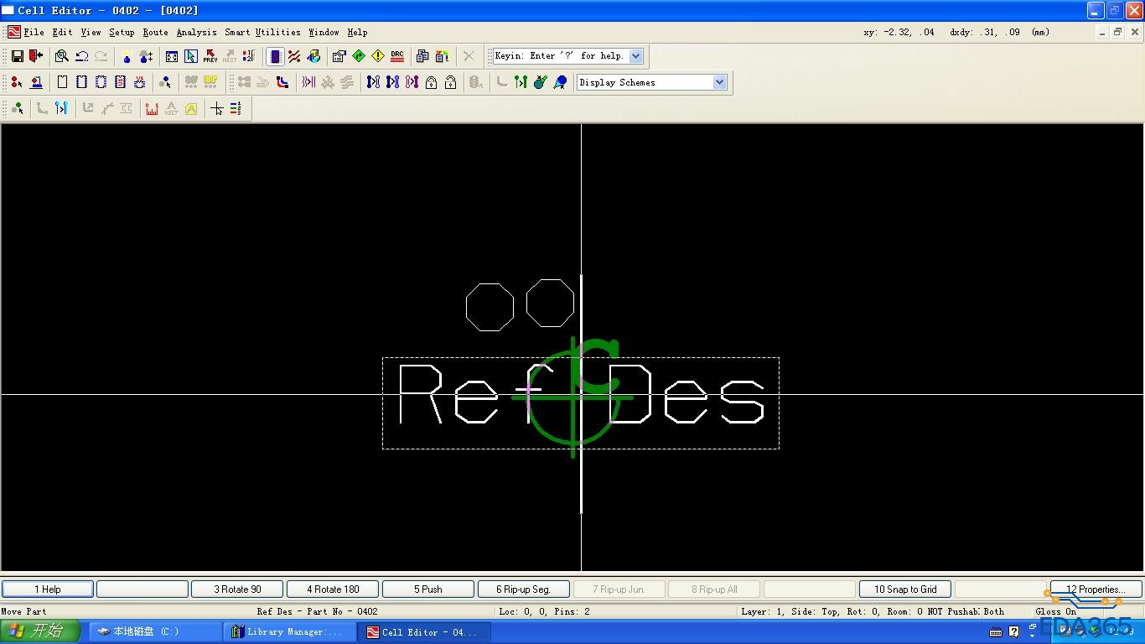
Task: Open the Analysis menu
Action: 196,33
